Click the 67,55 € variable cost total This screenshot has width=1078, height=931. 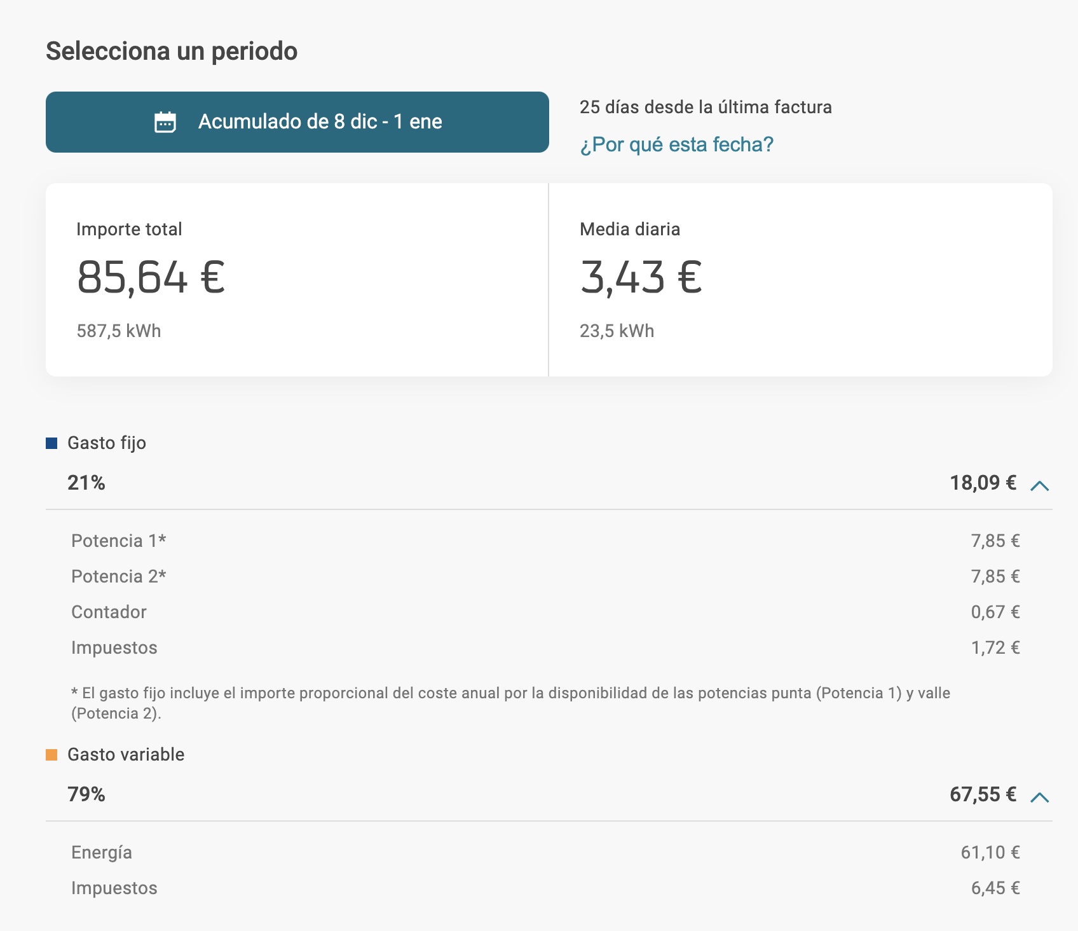(983, 794)
